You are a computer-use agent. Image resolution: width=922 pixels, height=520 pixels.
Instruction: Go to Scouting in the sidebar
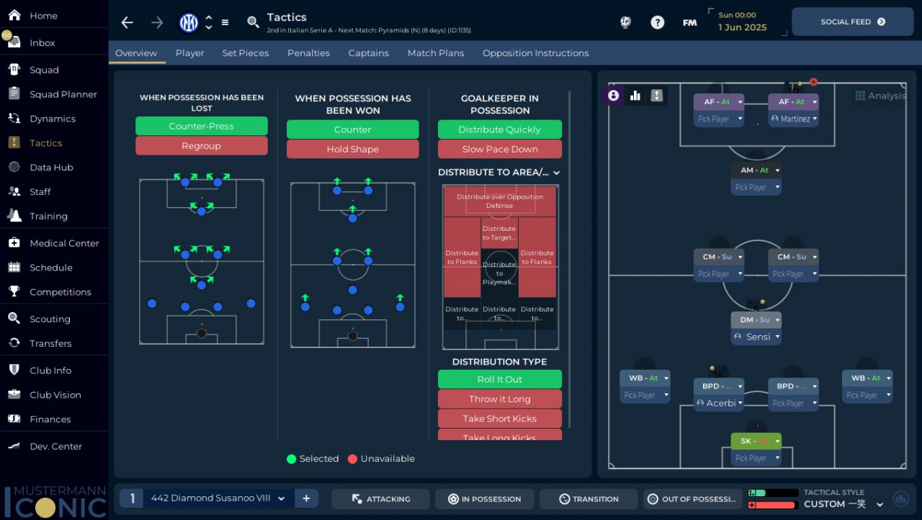coord(54,319)
